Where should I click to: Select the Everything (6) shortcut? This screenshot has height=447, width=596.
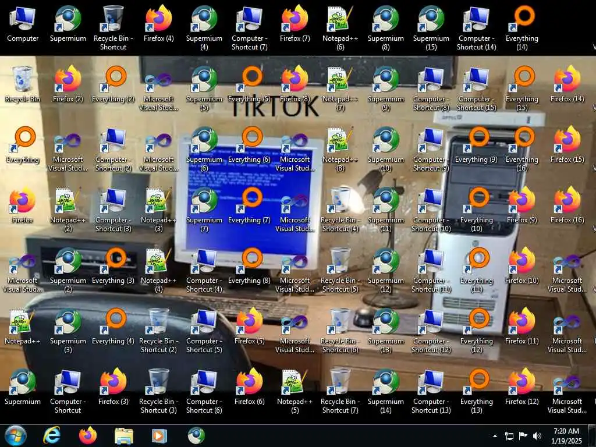[249, 146]
